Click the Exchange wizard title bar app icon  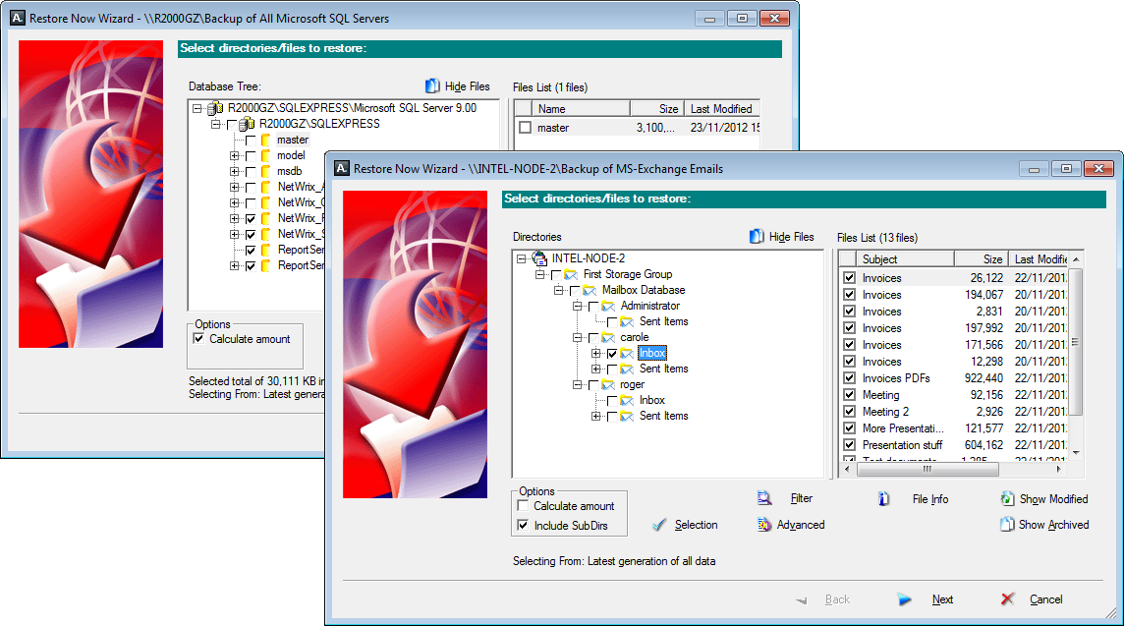tap(342, 168)
